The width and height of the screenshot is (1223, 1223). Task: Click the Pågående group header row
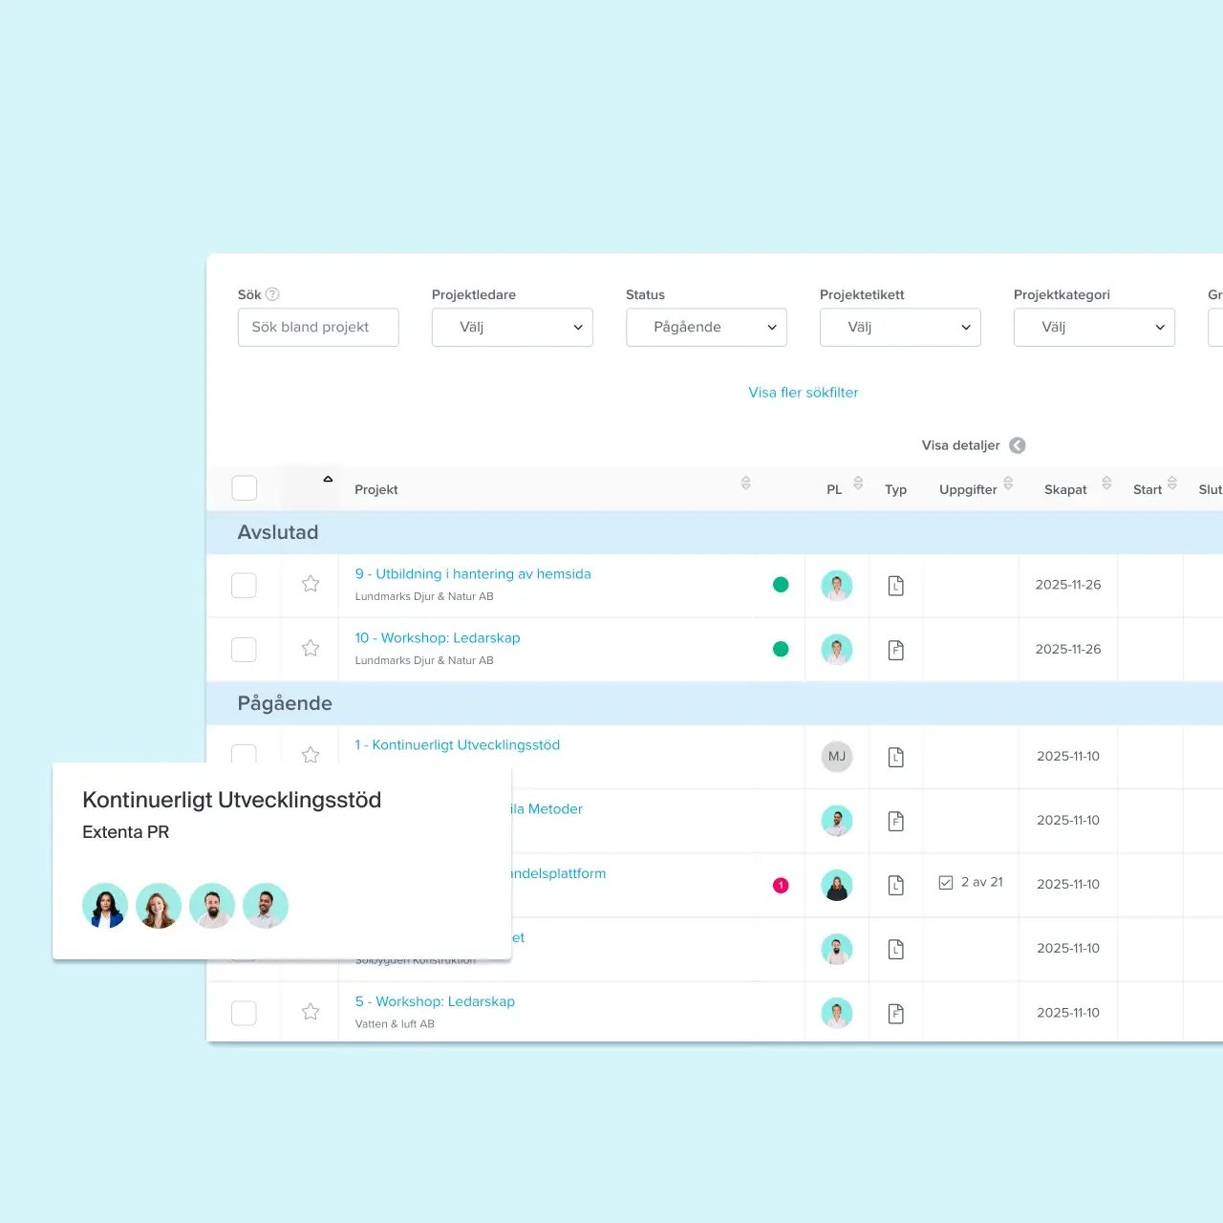[x=285, y=703]
